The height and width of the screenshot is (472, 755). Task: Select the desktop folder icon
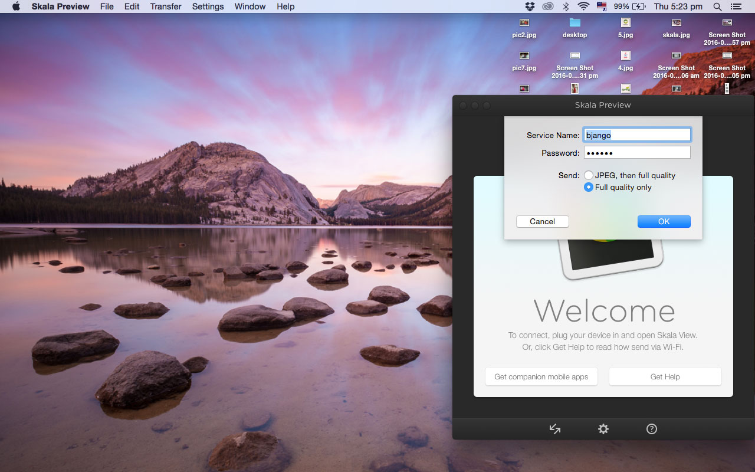click(x=575, y=22)
